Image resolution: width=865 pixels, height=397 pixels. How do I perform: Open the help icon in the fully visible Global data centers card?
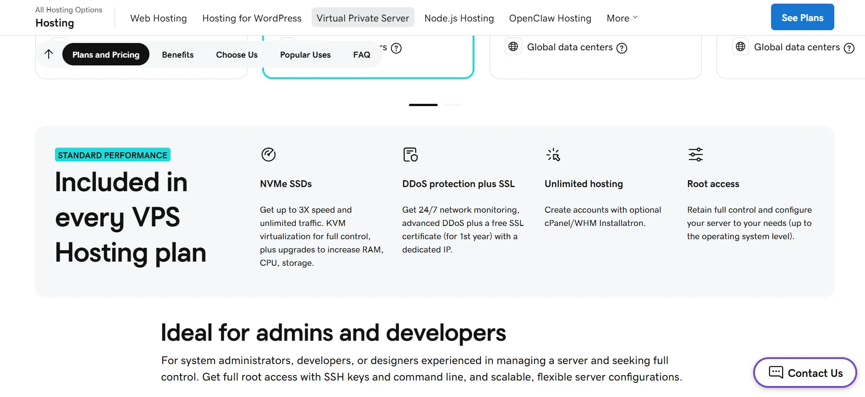coord(622,48)
